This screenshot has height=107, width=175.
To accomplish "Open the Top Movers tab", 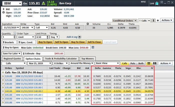I will pos(87,59).
